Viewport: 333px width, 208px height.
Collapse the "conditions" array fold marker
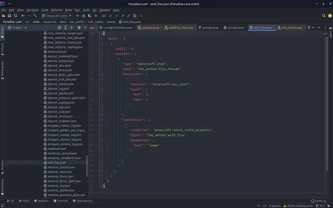point(102,120)
